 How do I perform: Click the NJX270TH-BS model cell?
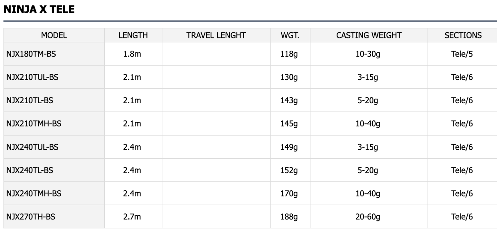(x=30, y=217)
